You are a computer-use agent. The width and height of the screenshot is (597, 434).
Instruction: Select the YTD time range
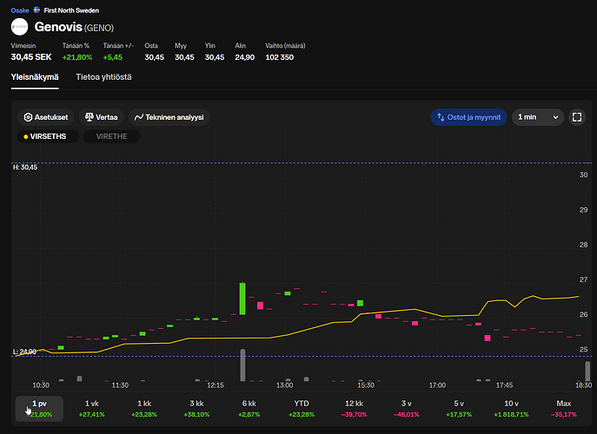coord(302,409)
